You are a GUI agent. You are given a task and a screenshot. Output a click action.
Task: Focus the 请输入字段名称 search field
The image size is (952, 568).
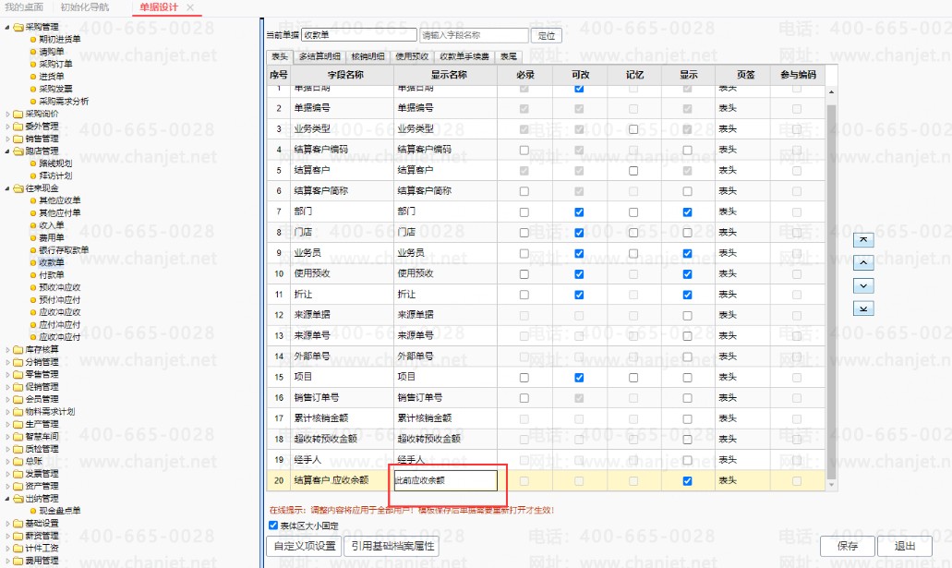point(474,35)
